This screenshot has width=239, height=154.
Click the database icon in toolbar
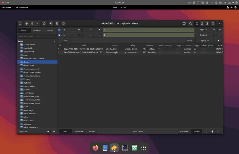pos(57,23)
